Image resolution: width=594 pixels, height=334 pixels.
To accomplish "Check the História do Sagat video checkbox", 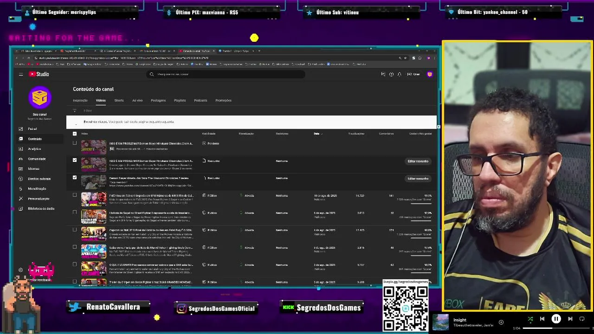I will (75, 212).
